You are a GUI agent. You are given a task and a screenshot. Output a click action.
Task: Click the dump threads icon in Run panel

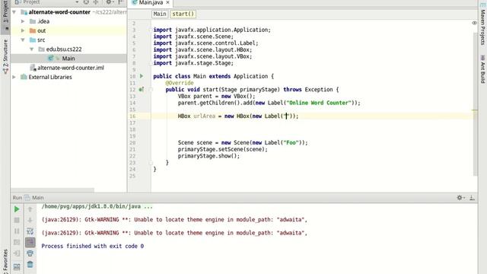[x=17, y=242]
